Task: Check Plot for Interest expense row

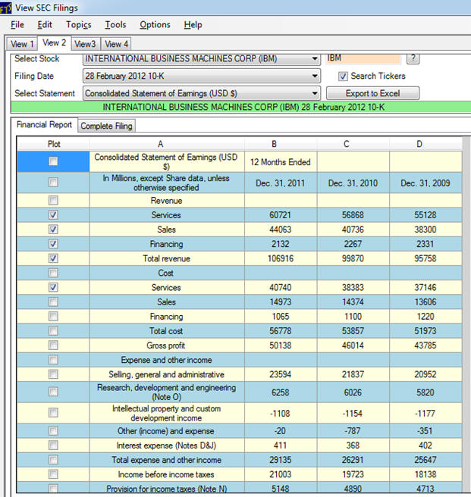Action: click(x=53, y=445)
